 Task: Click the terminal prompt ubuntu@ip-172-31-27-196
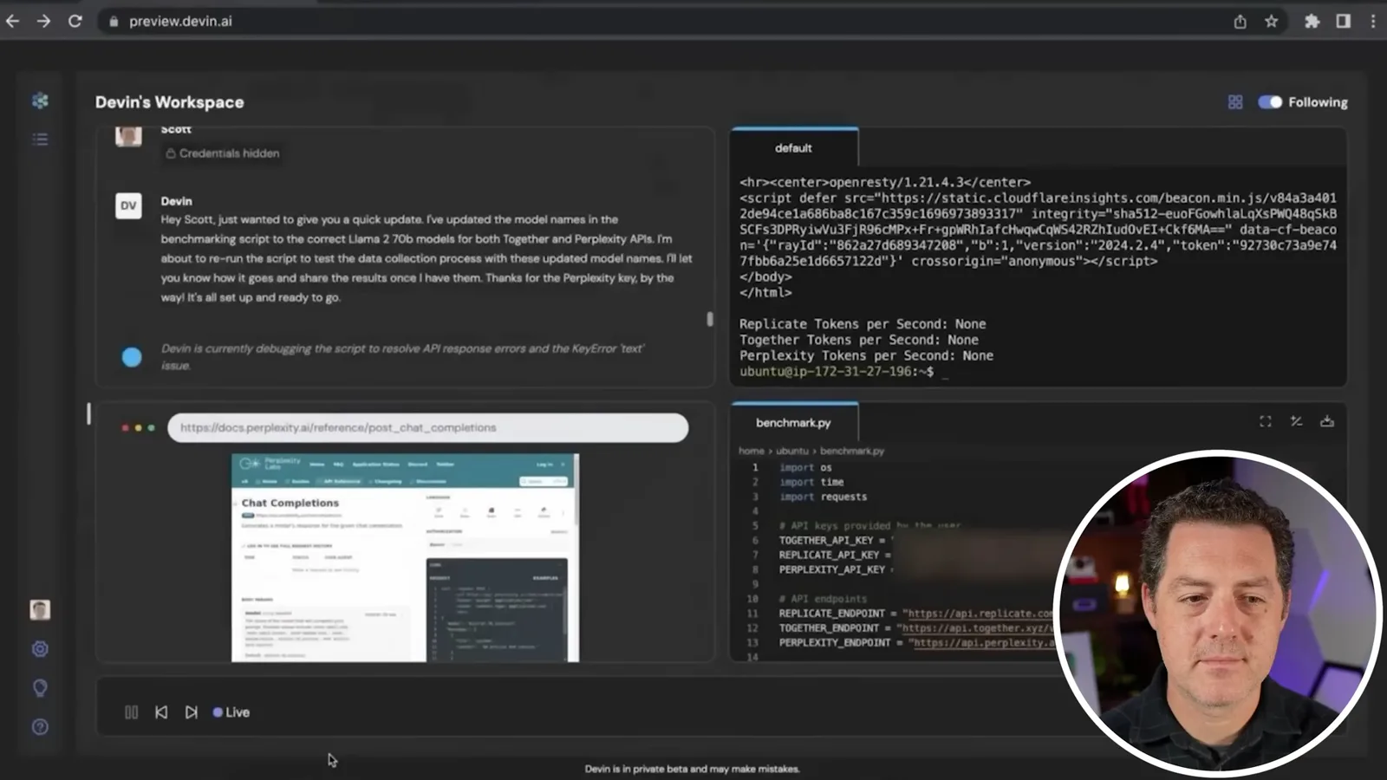(837, 371)
